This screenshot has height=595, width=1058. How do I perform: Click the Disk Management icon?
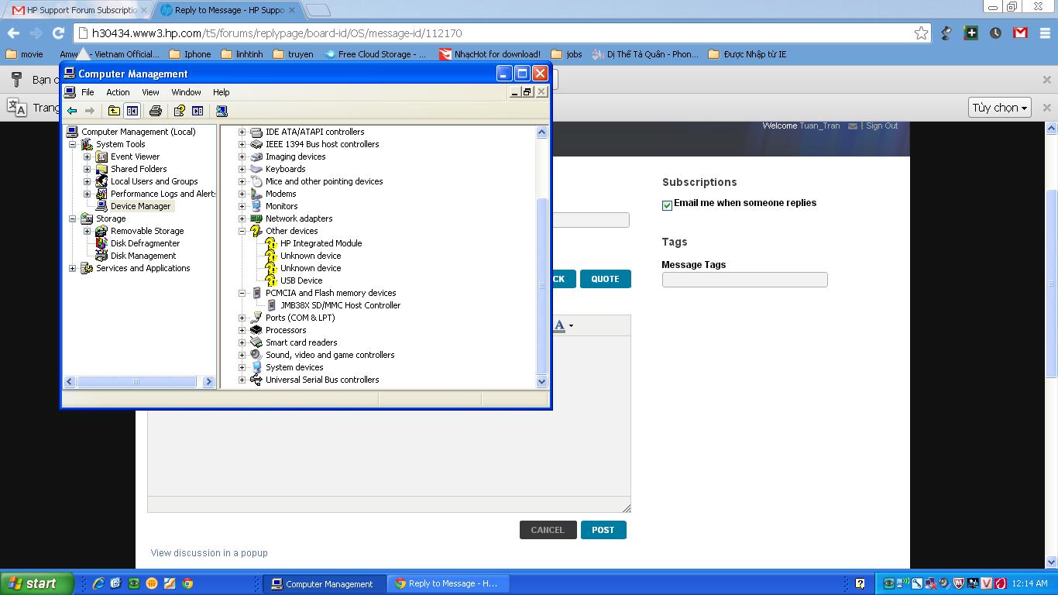coord(101,256)
